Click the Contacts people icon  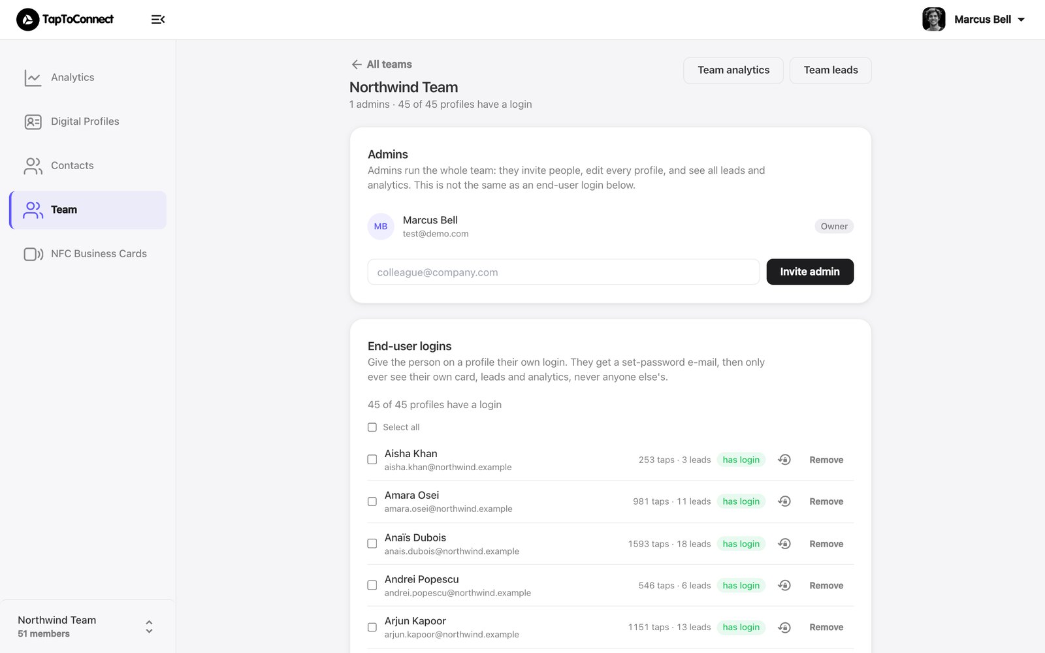pyautogui.click(x=33, y=166)
